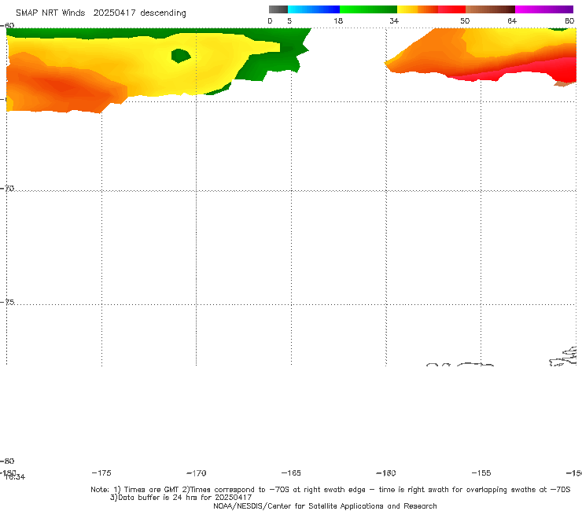Click the color bar label '34'

[x=394, y=20]
